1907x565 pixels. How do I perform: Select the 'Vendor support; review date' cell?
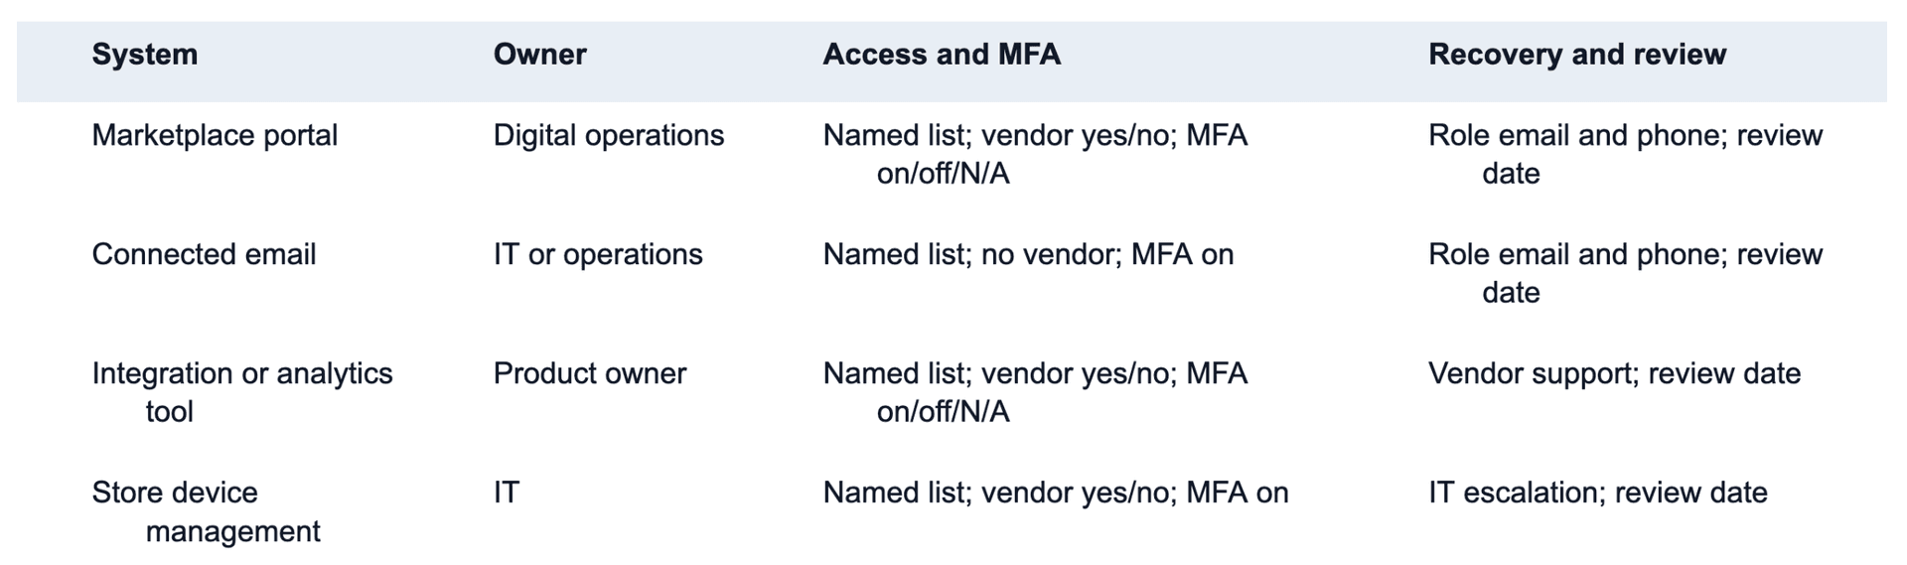point(1615,373)
